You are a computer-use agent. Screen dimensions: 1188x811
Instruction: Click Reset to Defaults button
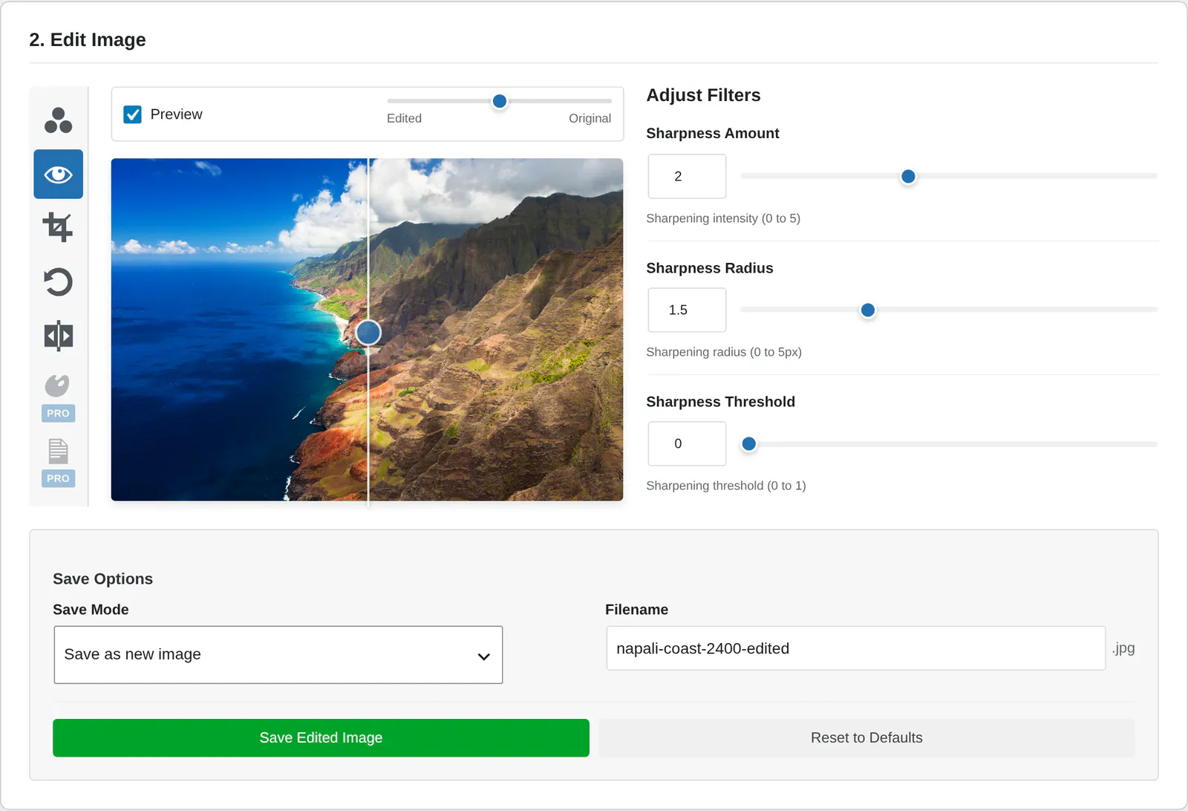pyautogui.click(x=866, y=737)
